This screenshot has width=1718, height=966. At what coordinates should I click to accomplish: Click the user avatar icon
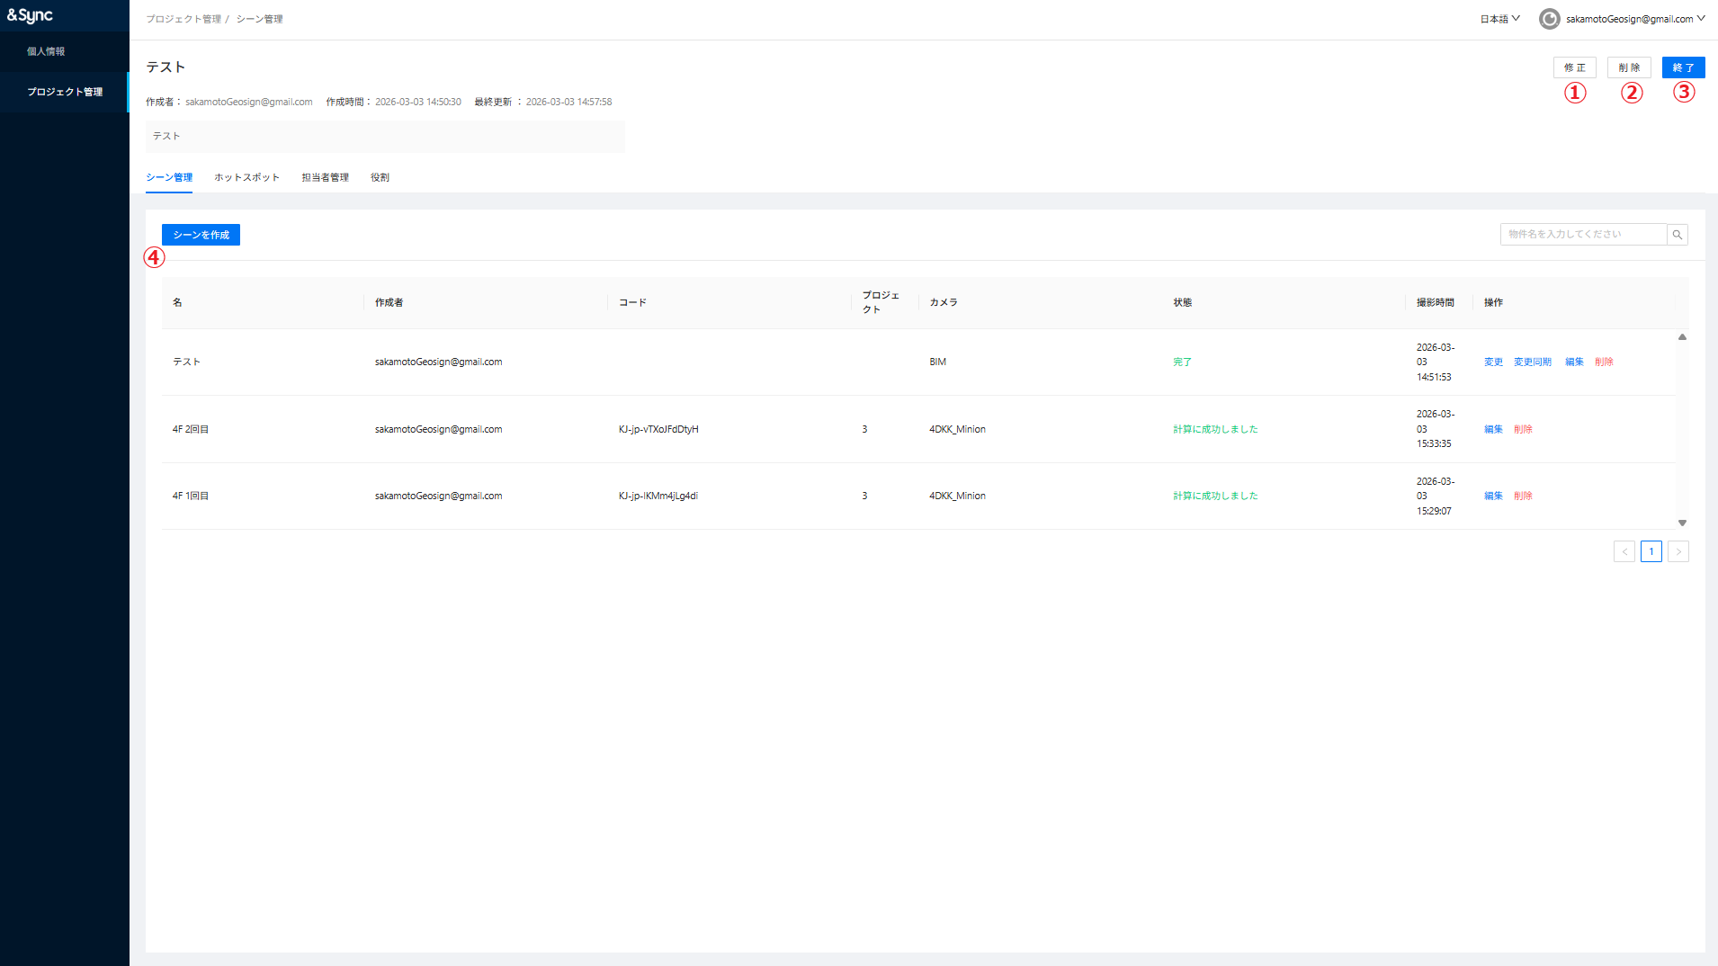click(1549, 19)
